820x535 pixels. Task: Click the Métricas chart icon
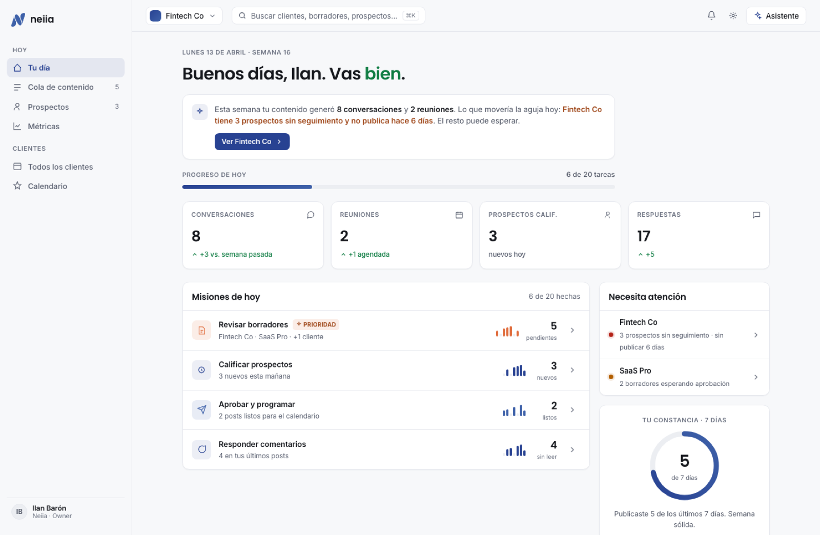(17, 126)
